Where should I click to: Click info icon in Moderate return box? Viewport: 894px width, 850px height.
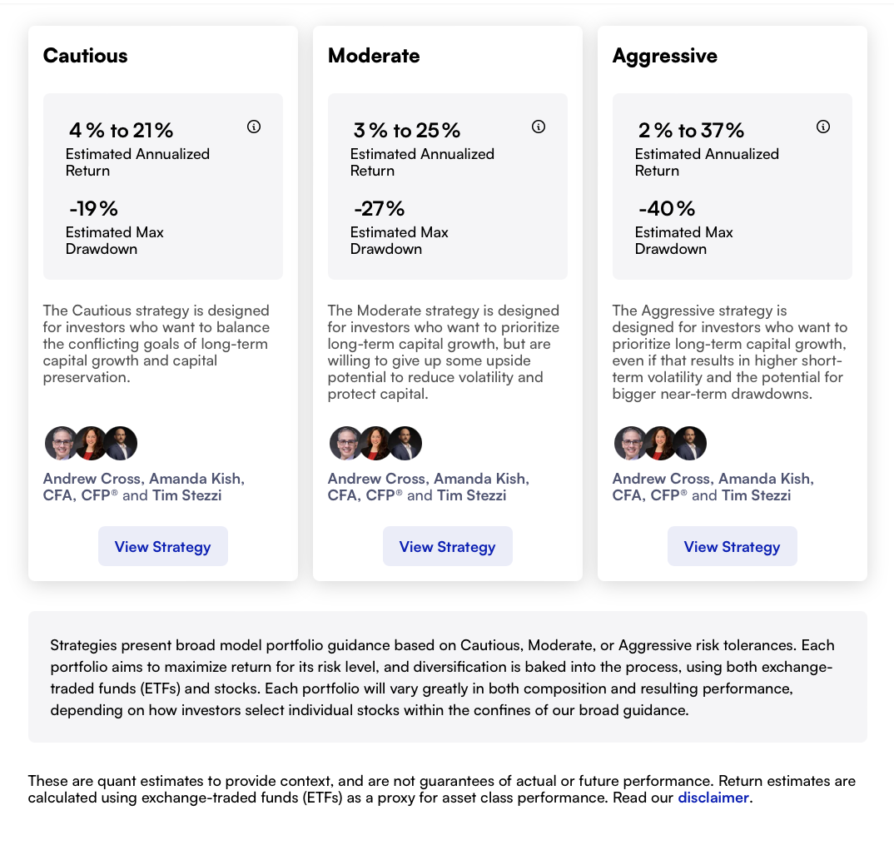(539, 127)
